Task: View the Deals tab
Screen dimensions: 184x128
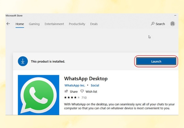Action: tap(94, 24)
